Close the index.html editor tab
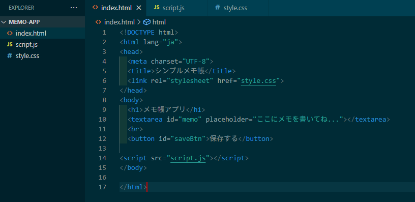Image resolution: width=415 pixels, height=202 pixels. tap(139, 8)
